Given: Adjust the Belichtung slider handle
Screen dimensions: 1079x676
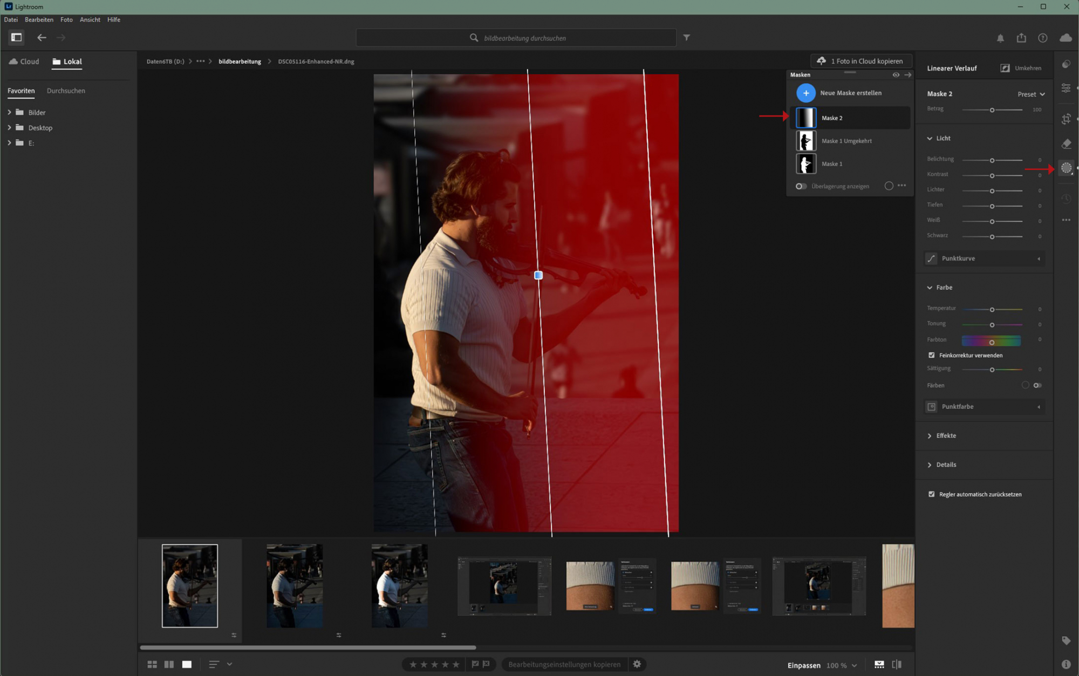Looking at the screenshot, I should pyautogui.click(x=992, y=160).
